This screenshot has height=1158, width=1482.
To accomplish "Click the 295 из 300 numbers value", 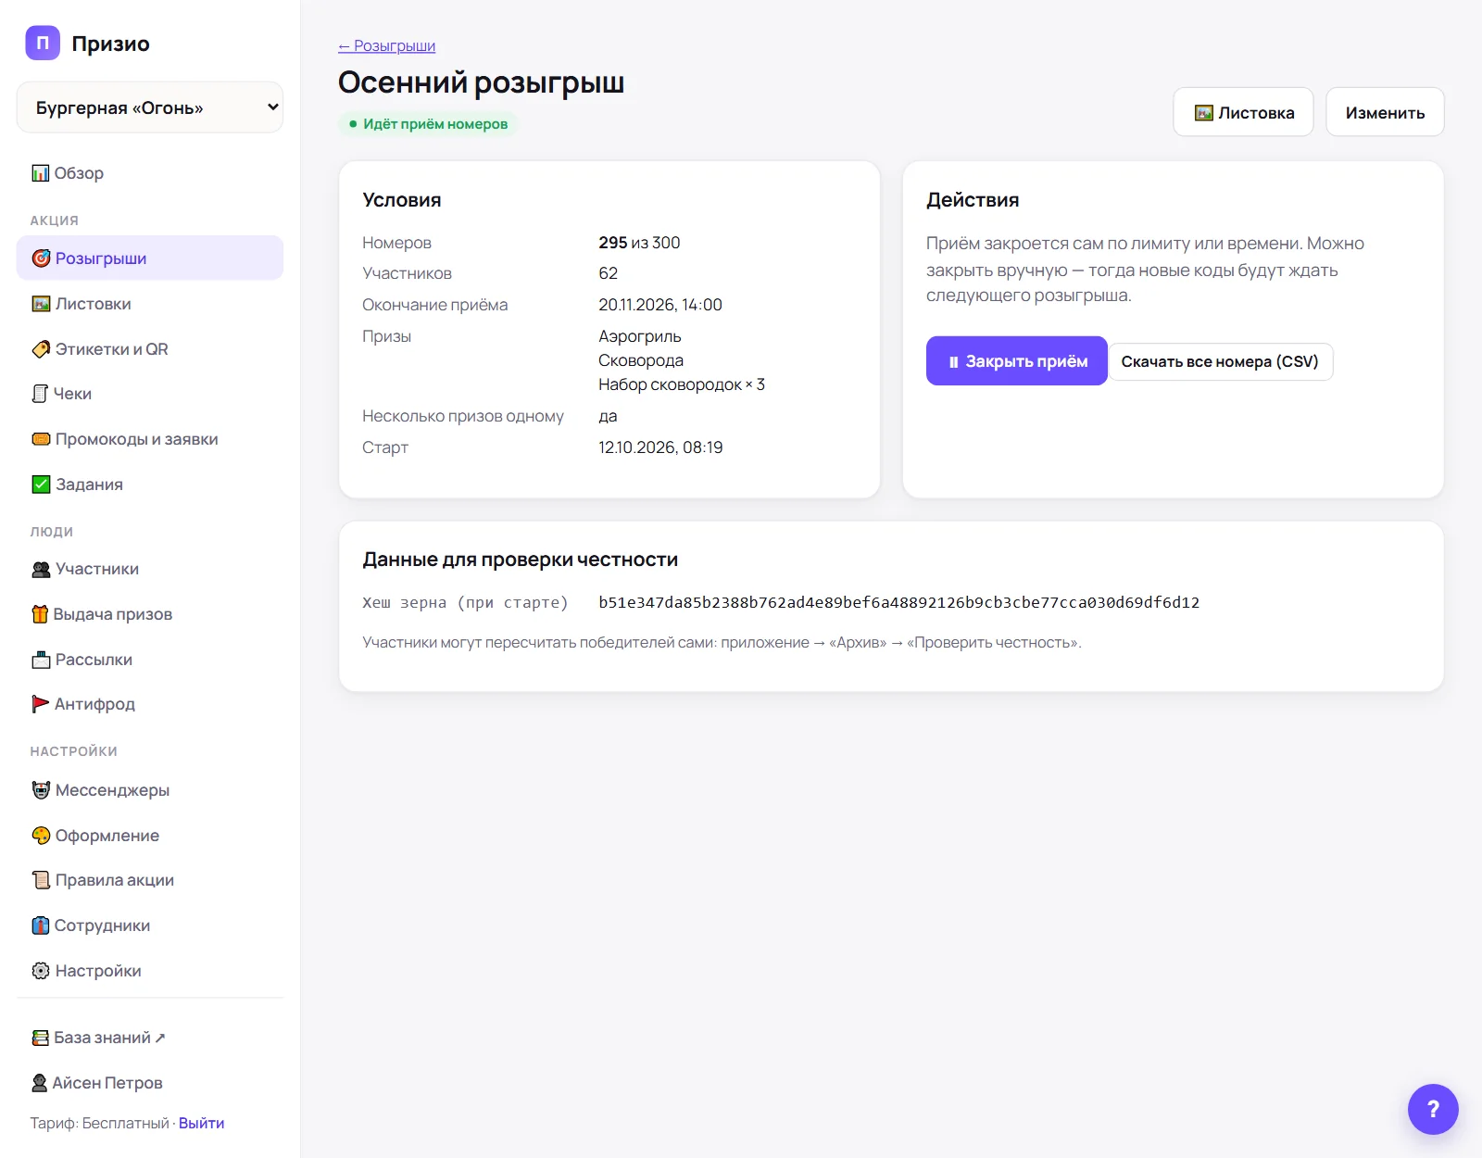I will pos(639,243).
